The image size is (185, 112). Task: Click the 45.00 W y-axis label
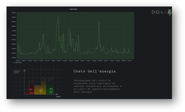click(14, 58)
